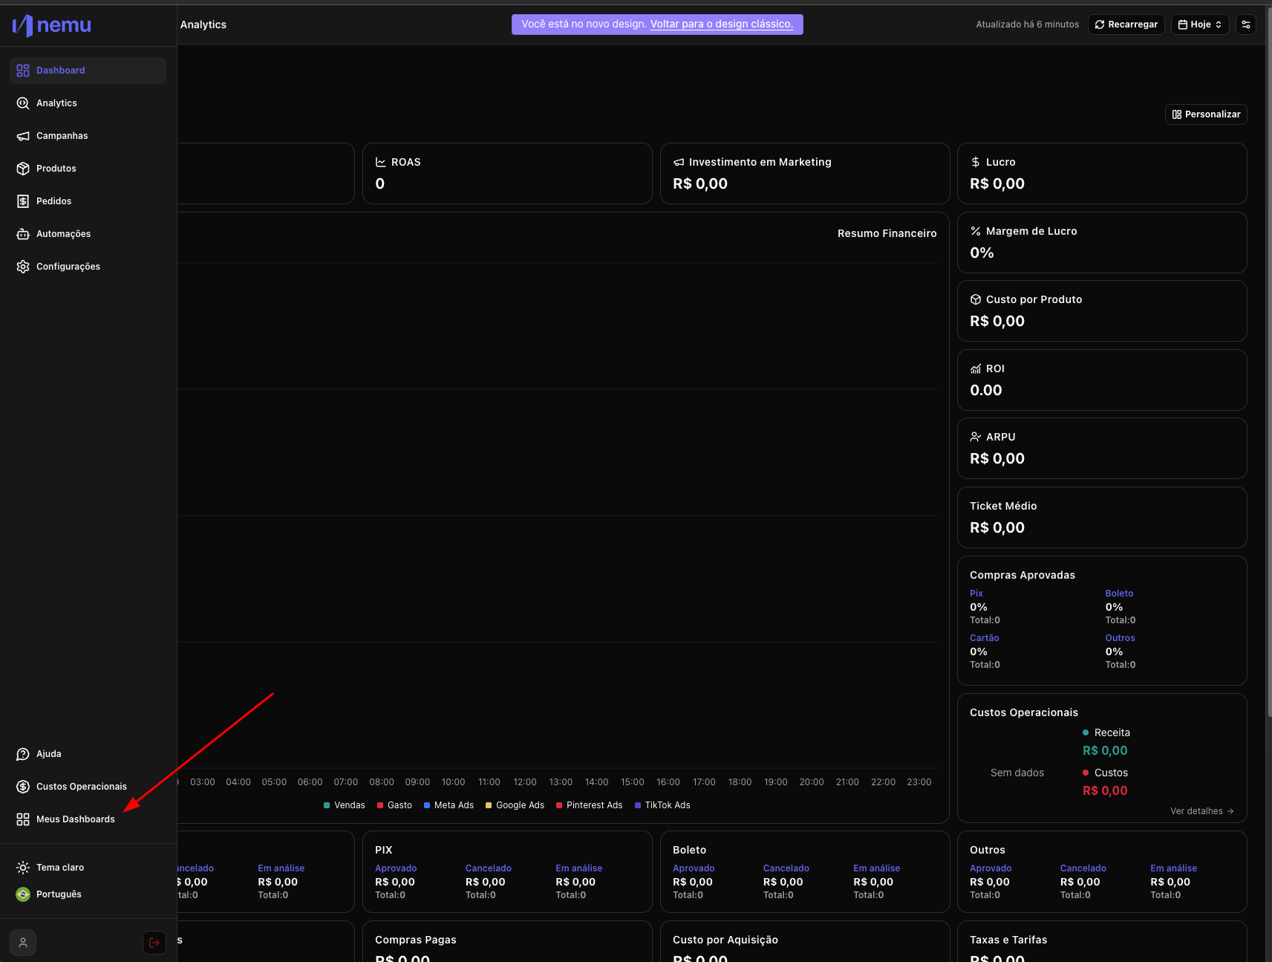Click the Configurações gear icon
The height and width of the screenshot is (962, 1272).
click(23, 267)
